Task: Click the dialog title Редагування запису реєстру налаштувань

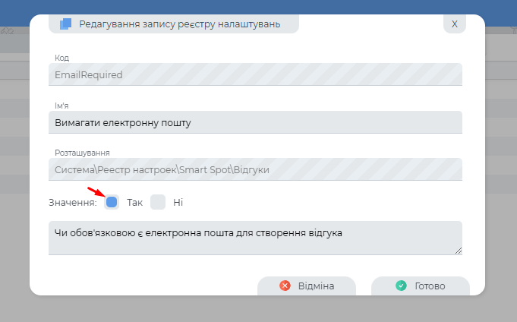Action: pos(178,24)
